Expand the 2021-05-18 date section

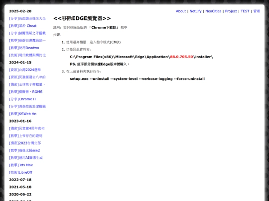20,187
